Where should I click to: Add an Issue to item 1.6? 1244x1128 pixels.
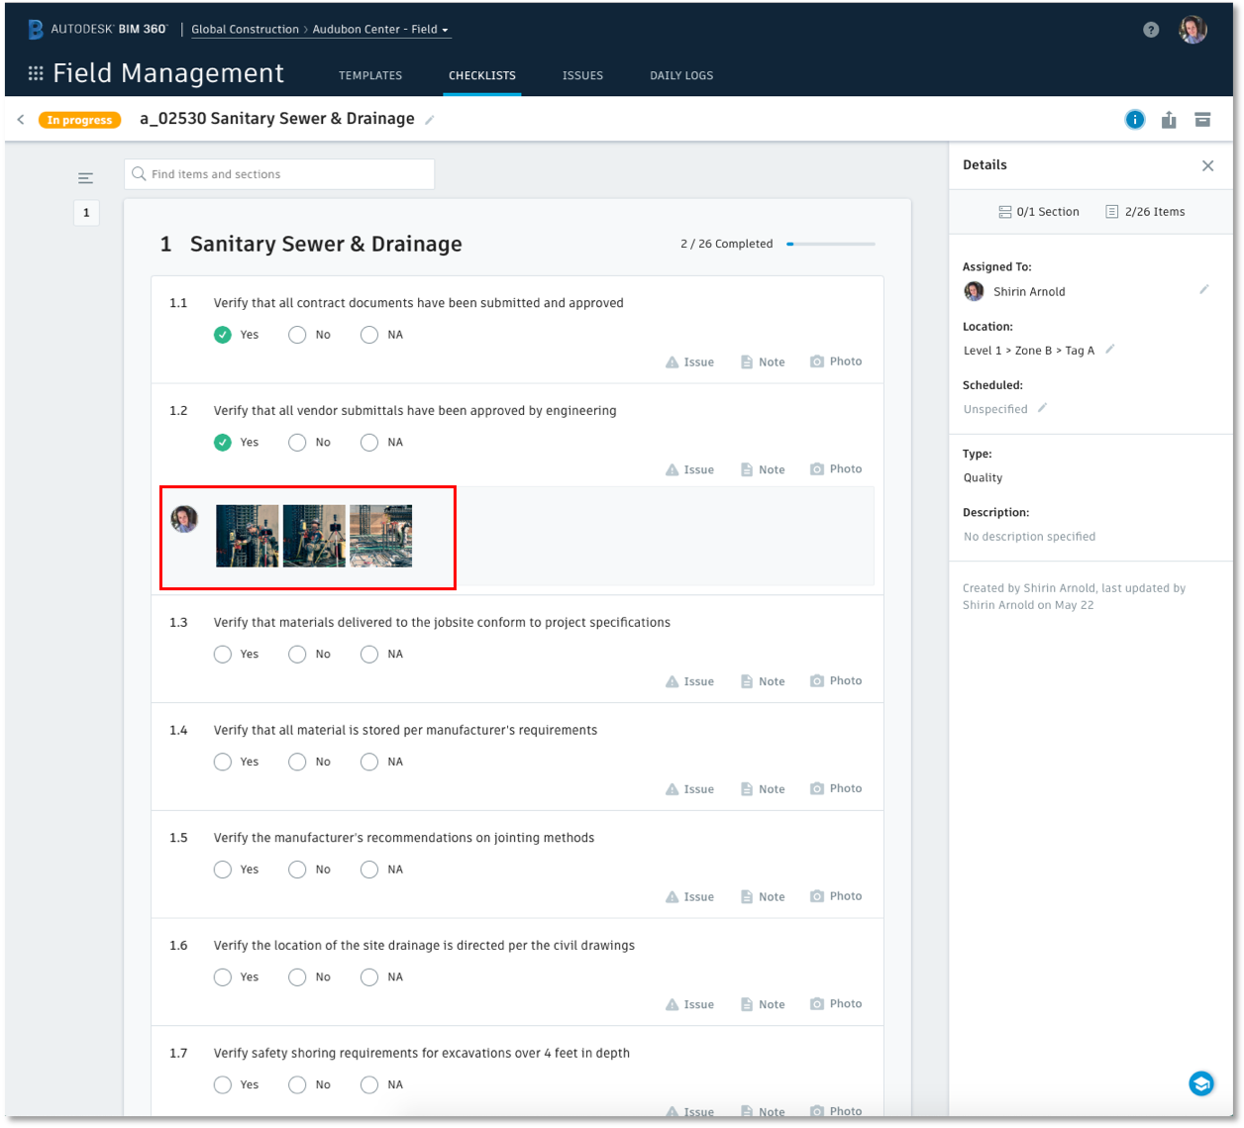click(x=689, y=1004)
